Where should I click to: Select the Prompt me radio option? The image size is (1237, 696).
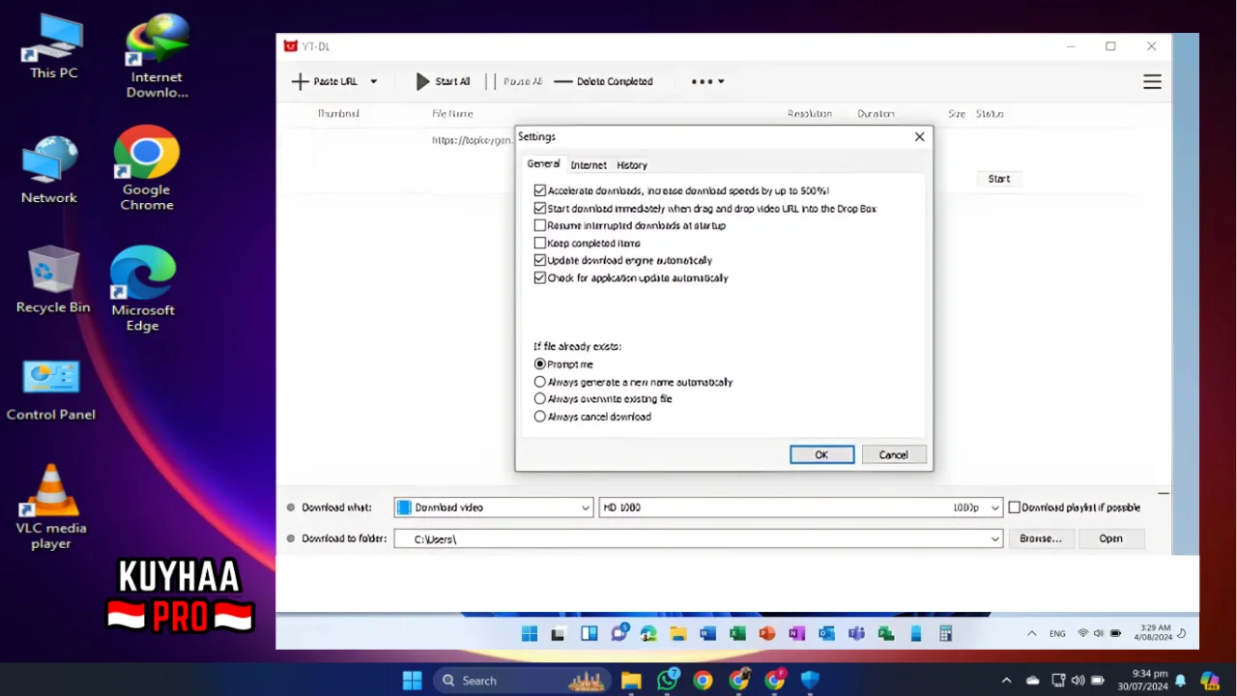[x=540, y=364]
